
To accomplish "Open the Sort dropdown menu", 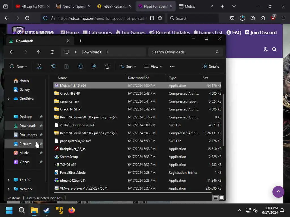I will (x=128, y=67).
